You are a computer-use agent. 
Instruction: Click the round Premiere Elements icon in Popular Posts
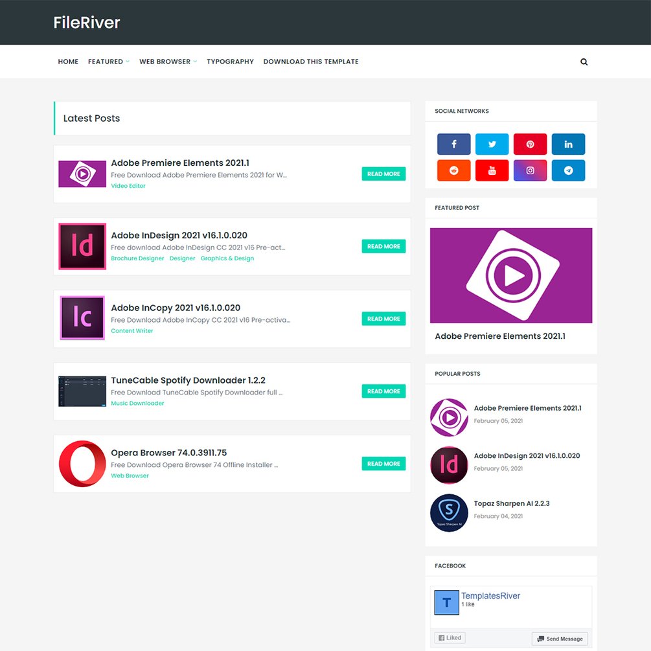(449, 417)
